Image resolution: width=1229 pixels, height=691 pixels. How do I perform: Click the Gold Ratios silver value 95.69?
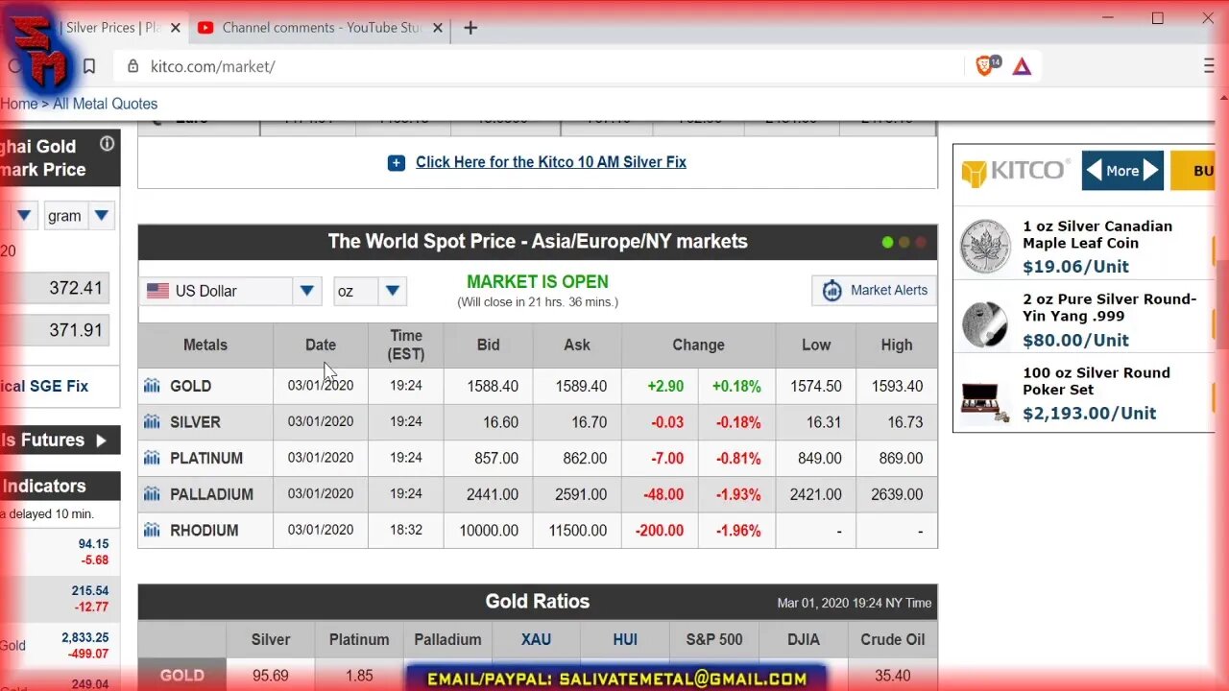[x=271, y=676]
